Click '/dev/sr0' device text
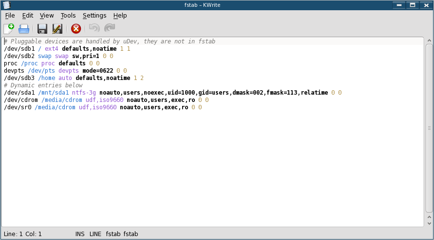The height and width of the screenshot is (240, 434). [18, 107]
